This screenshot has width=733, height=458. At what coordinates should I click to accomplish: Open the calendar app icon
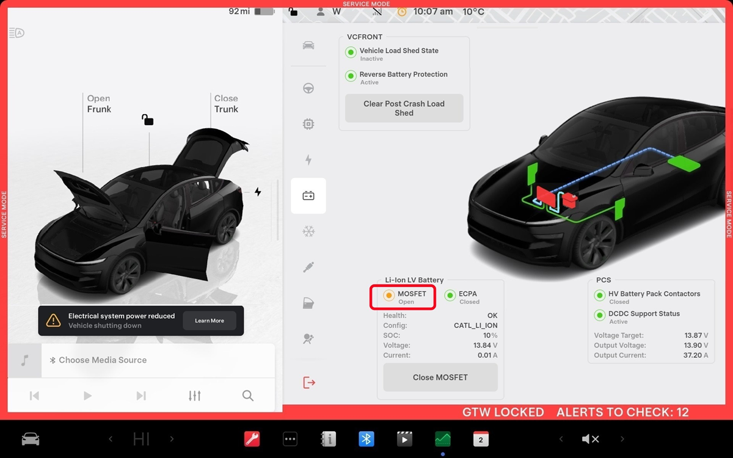[x=481, y=439]
